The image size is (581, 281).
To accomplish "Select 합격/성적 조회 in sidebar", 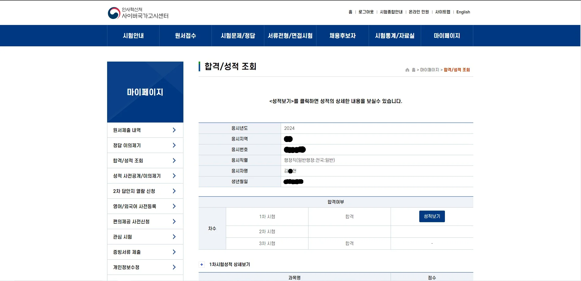I will click(x=145, y=161).
